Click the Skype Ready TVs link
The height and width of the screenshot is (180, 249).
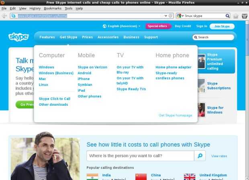coord(131,89)
